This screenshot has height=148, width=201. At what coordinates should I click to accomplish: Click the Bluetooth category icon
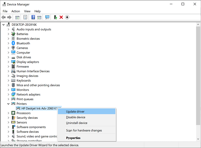[x=13, y=43]
